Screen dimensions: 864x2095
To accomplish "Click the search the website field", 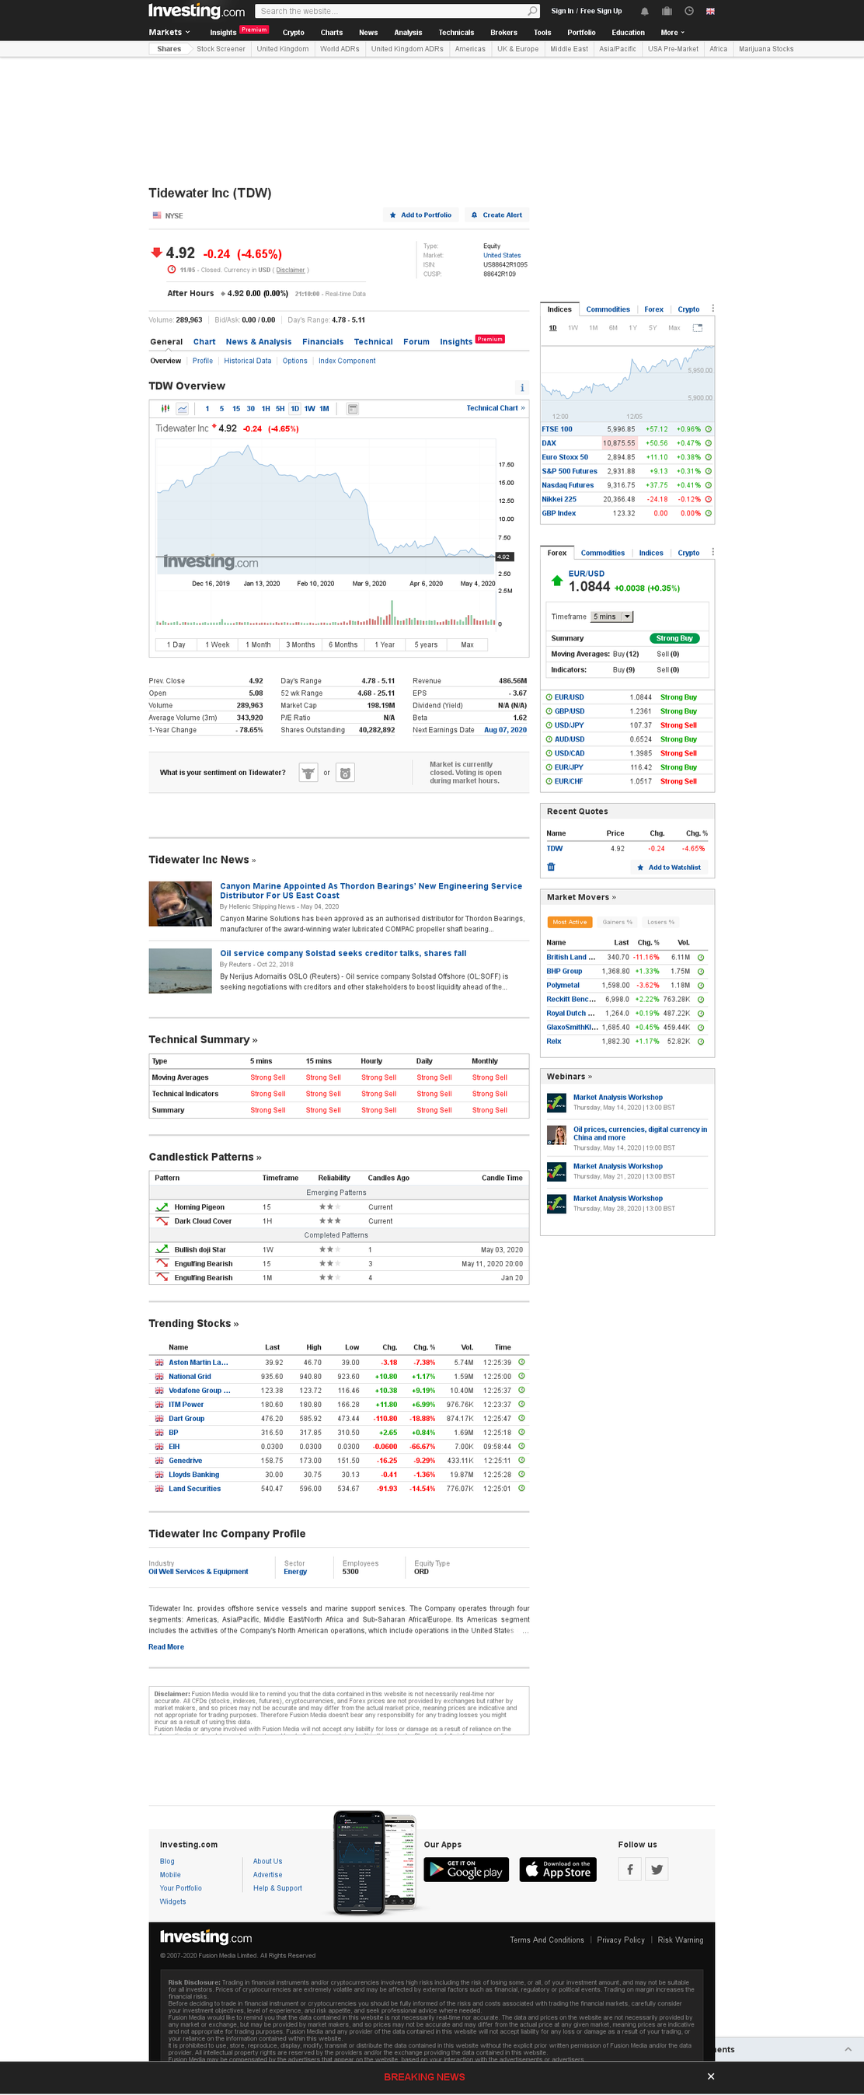I will (x=390, y=12).
